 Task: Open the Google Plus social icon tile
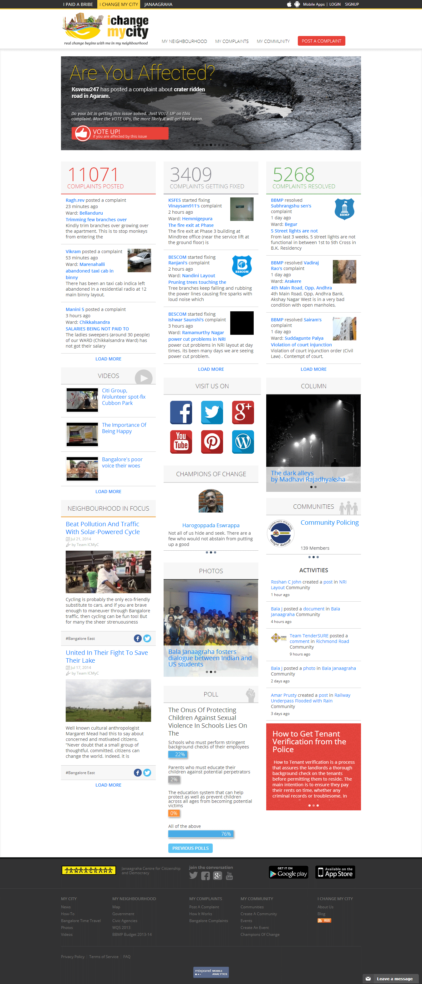point(243,412)
